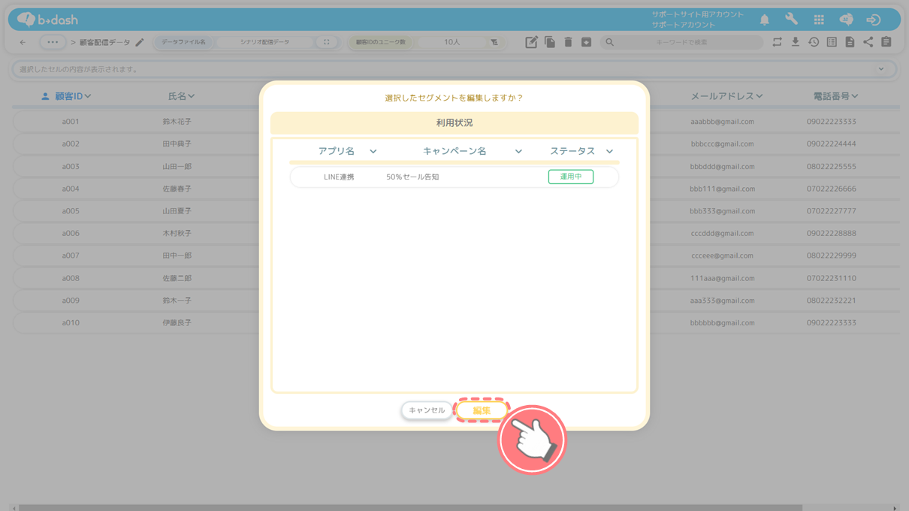Click the LINE連携 app name cell
Image resolution: width=909 pixels, height=511 pixels.
(339, 177)
